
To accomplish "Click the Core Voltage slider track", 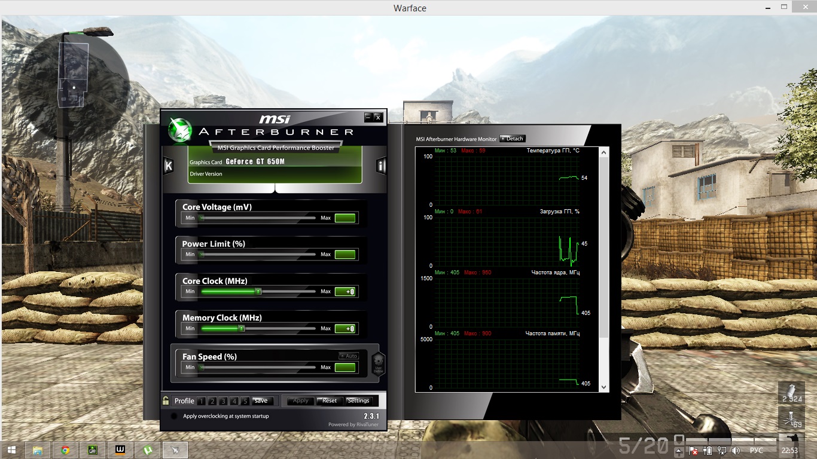I will pos(258,218).
